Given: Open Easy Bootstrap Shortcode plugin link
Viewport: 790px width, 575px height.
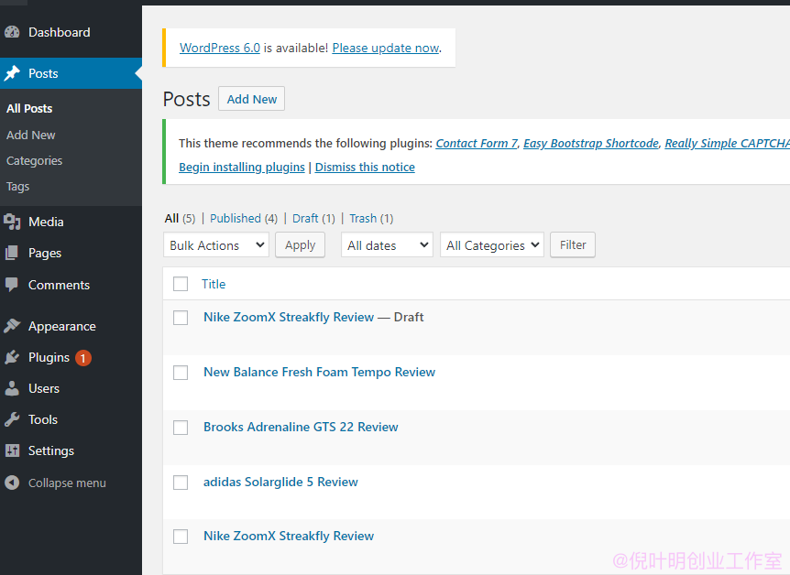Looking at the screenshot, I should [x=591, y=144].
